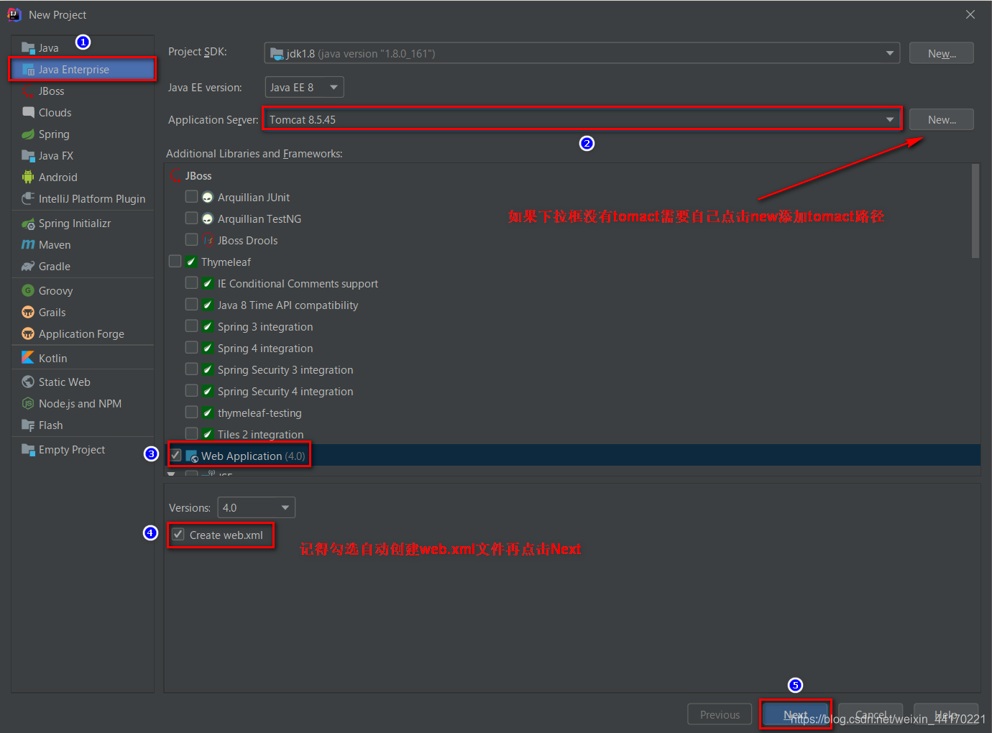Click New button next to Project SDK
This screenshot has height=733, width=992.
point(942,53)
